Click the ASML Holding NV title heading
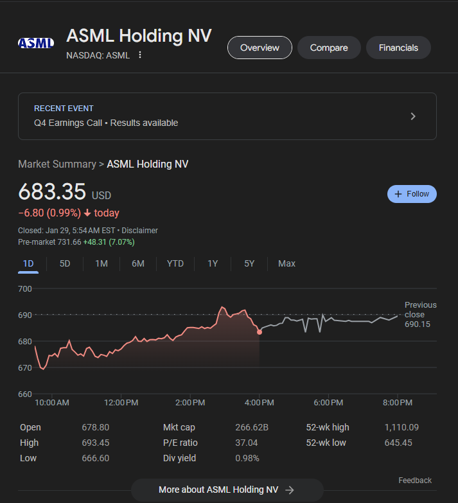The height and width of the screenshot is (503, 458). pos(139,35)
